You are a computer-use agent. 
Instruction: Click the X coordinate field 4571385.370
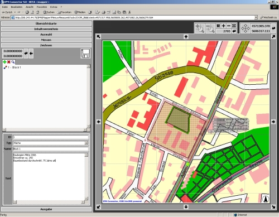[261, 26]
